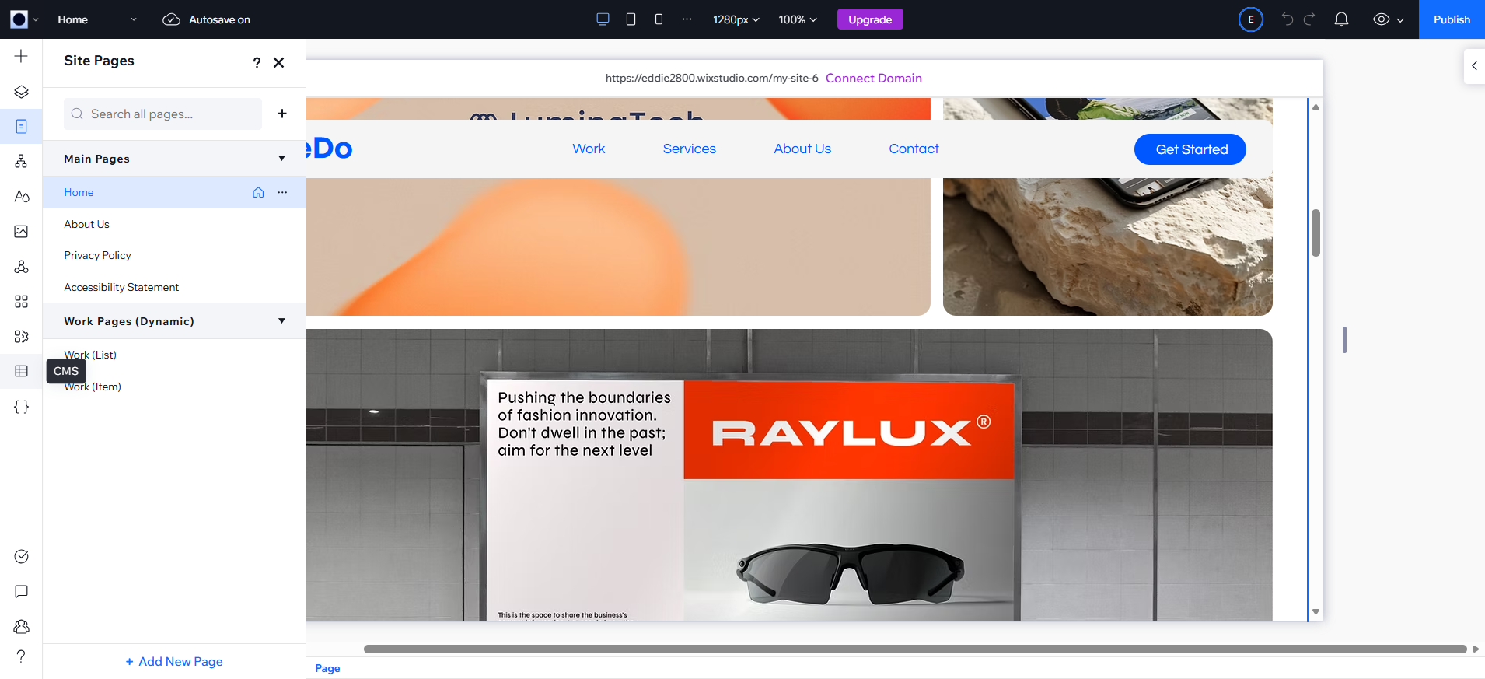Click the Work nav link on canvas

click(589, 149)
